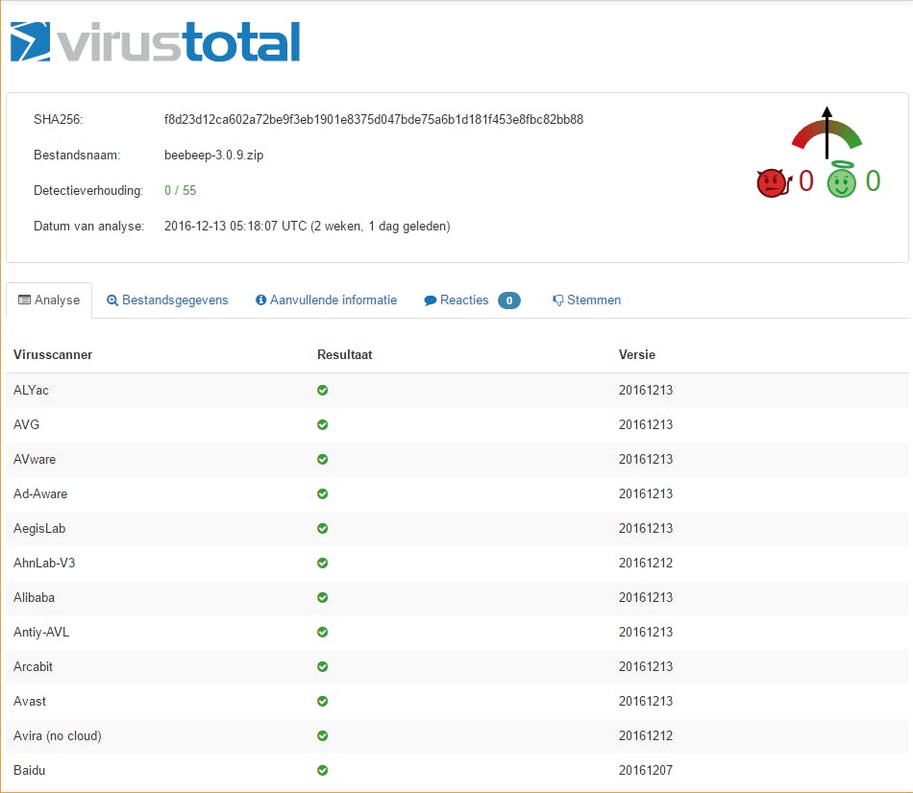
Task: Click the Reacties count badge
Action: pos(509,300)
